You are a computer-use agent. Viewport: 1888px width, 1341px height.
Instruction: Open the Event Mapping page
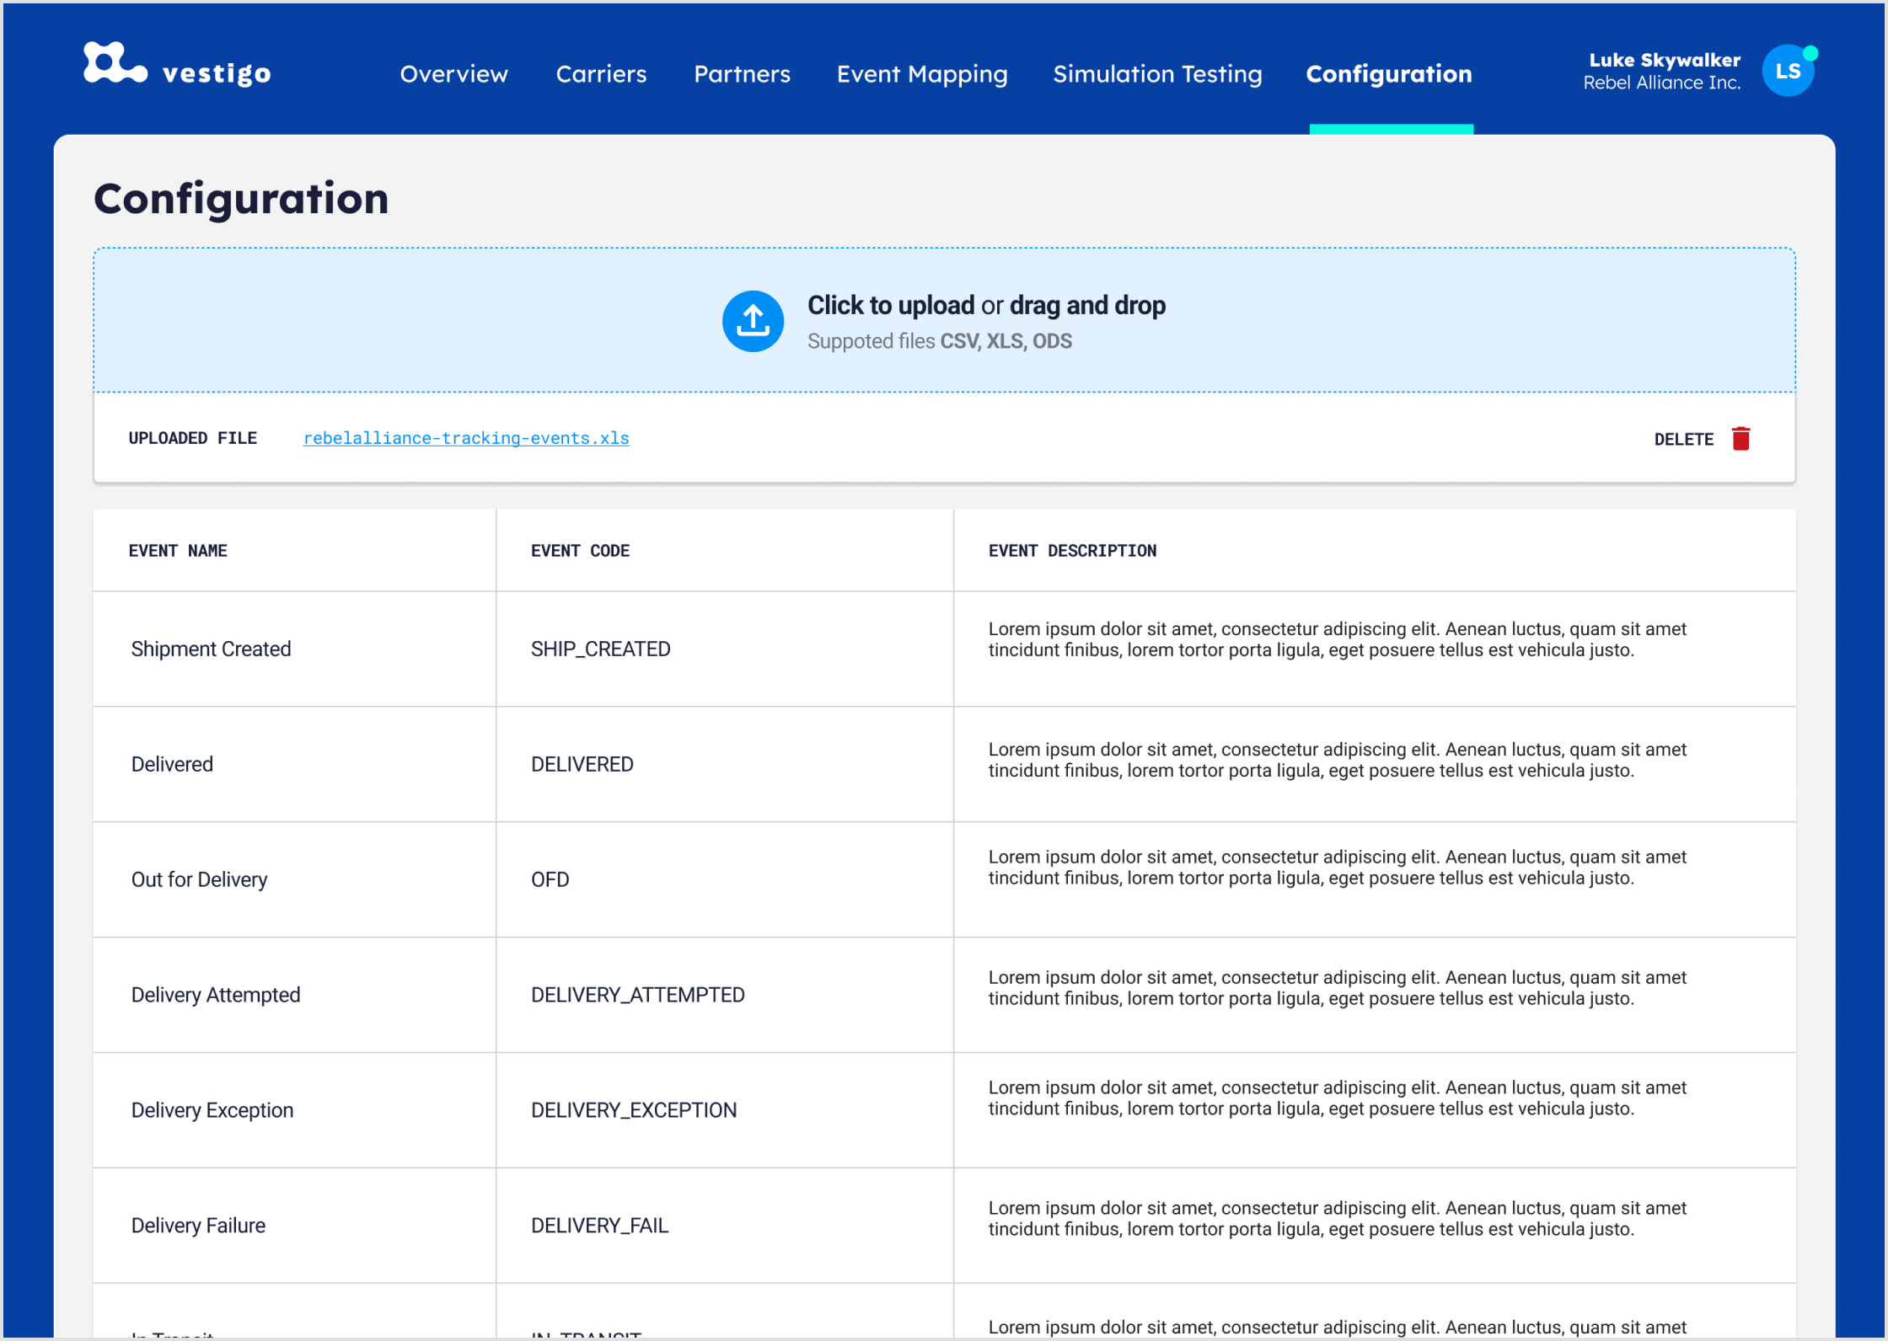click(922, 74)
